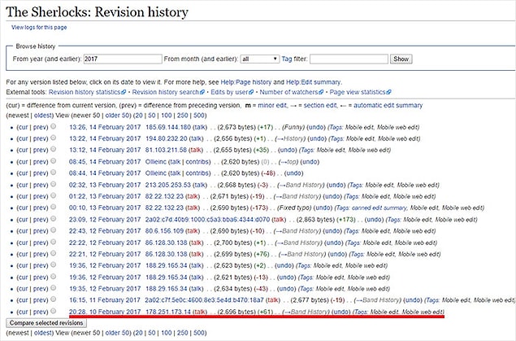Select radio button for 00:10, 13 February revision

(54, 208)
